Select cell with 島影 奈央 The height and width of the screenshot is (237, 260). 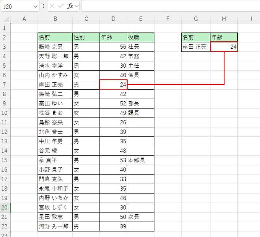tap(55, 123)
